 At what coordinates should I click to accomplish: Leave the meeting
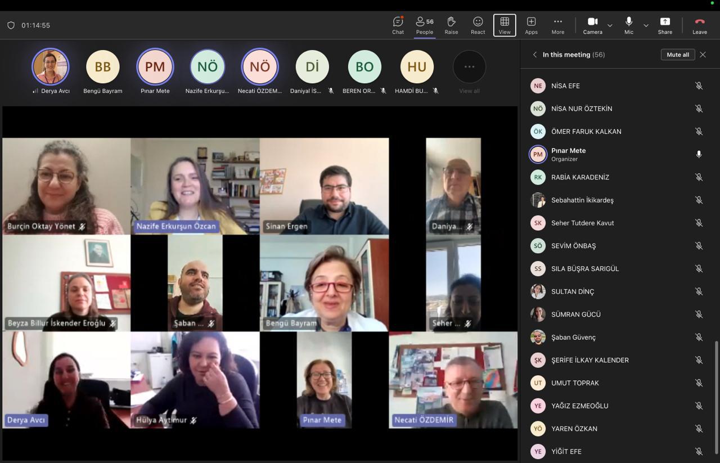coord(700,25)
